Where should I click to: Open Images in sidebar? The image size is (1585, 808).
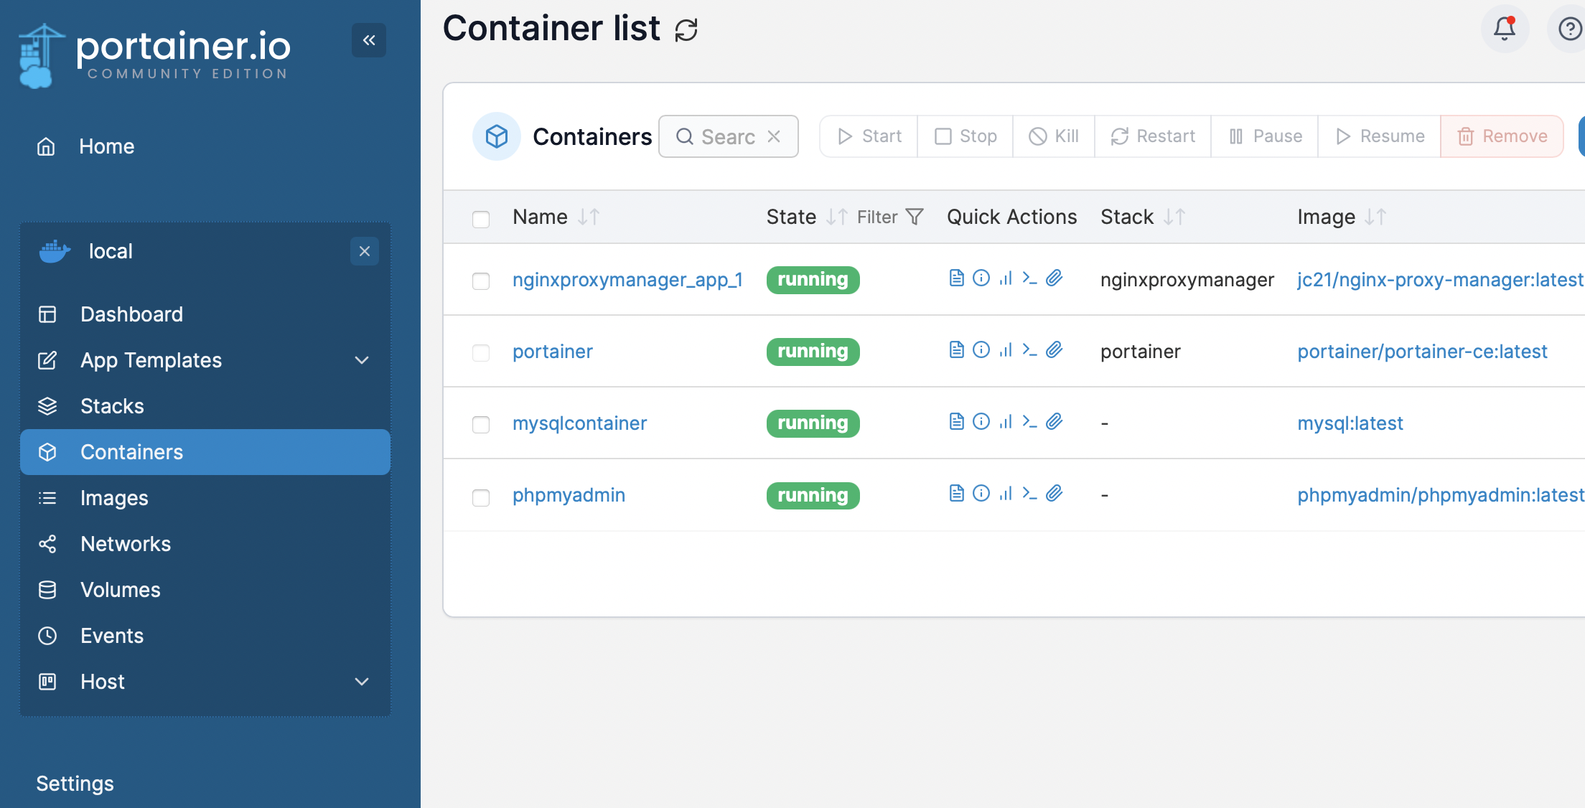click(x=205, y=498)
